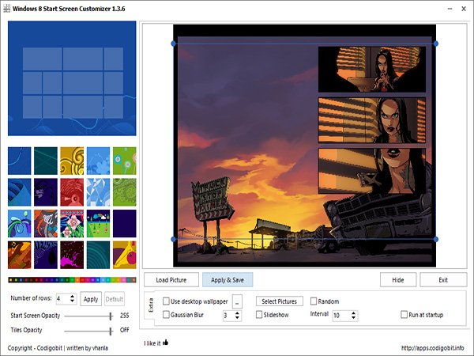Choose the purple swirls dark thumbnail
Image resolution: width=474 pixels, height=356 pixels.
pyautogui.click(x=46, y=255)
